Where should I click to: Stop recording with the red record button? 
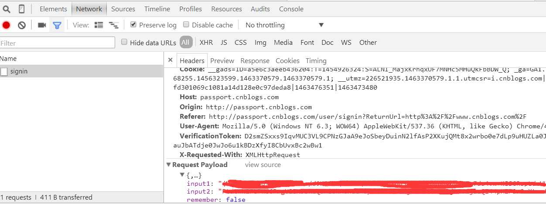[x=6, y=25]
